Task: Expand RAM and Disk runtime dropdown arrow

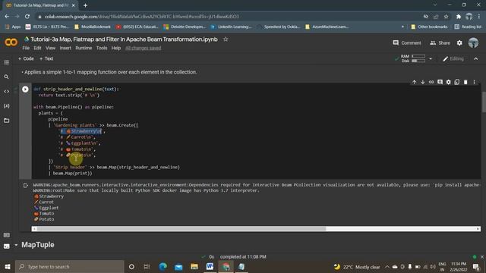Action: click(x=431, y=58)
